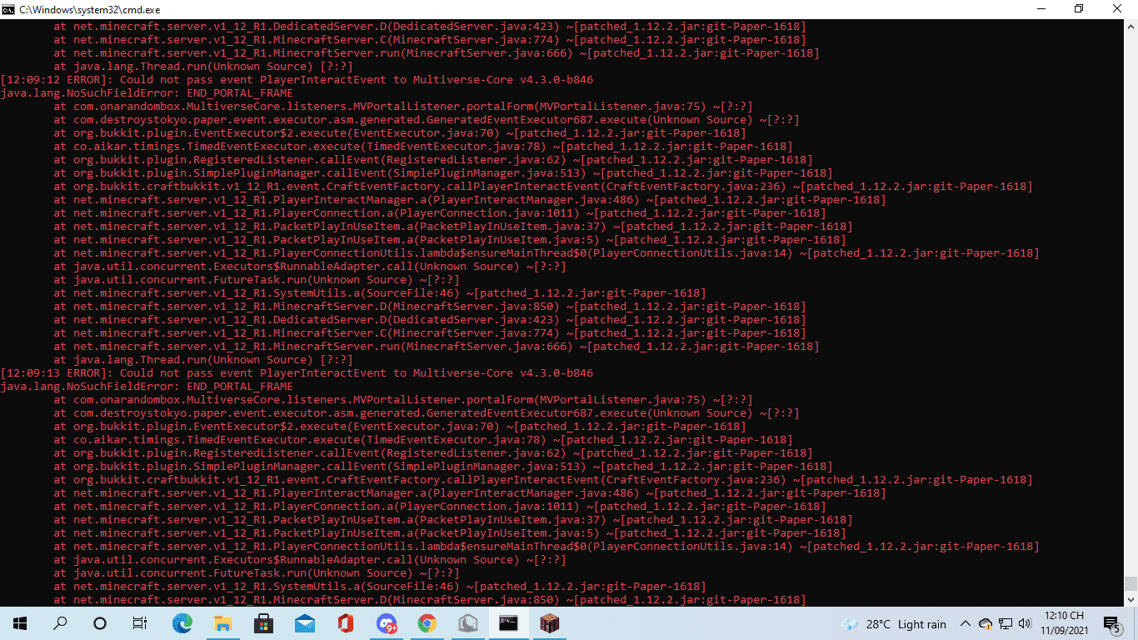Click TimedEventExecutor line in the 12:09:12 trace
1138x640 pixels.
pos(423,147)
